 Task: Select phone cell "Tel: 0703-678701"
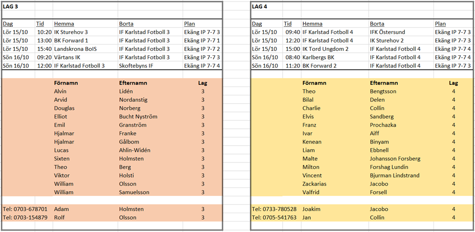pyautogui.click(x=25, y=209)
